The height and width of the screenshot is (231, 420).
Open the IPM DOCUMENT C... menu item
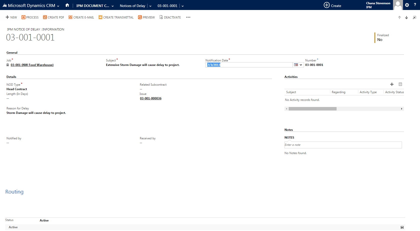point(92,5)
